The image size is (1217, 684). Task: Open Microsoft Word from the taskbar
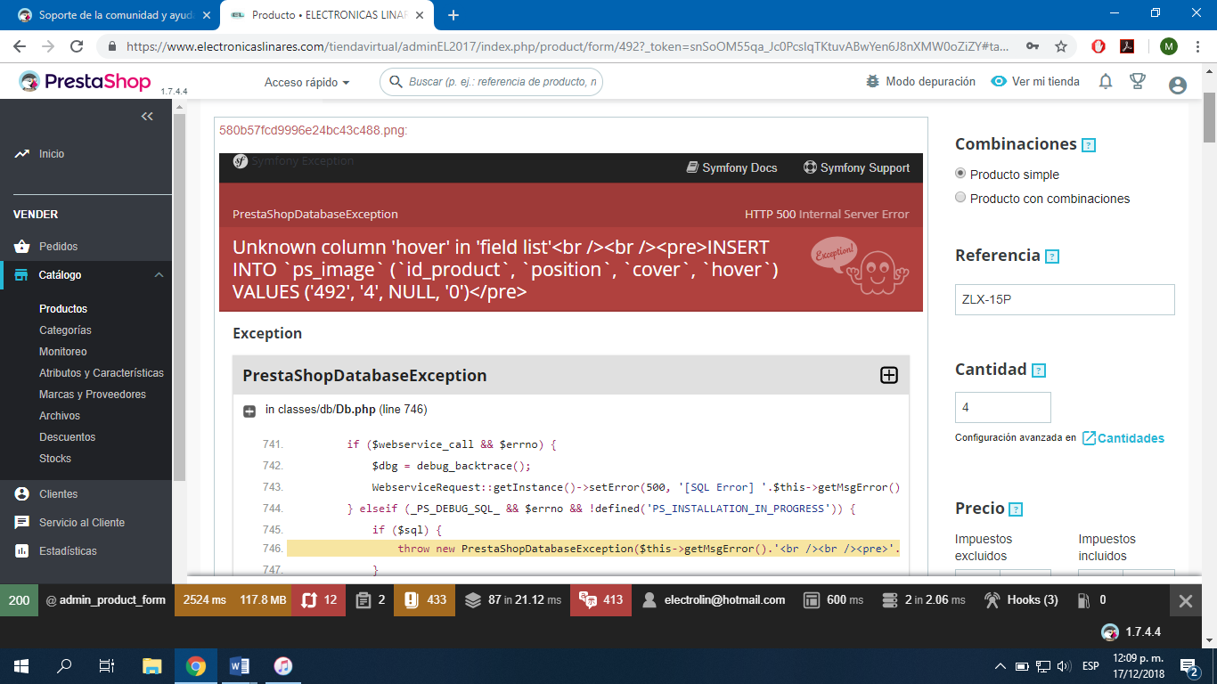point(240,665)
